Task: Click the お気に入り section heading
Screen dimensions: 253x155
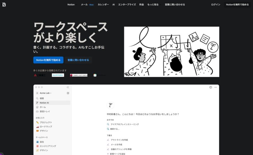Action: [40, 118]
